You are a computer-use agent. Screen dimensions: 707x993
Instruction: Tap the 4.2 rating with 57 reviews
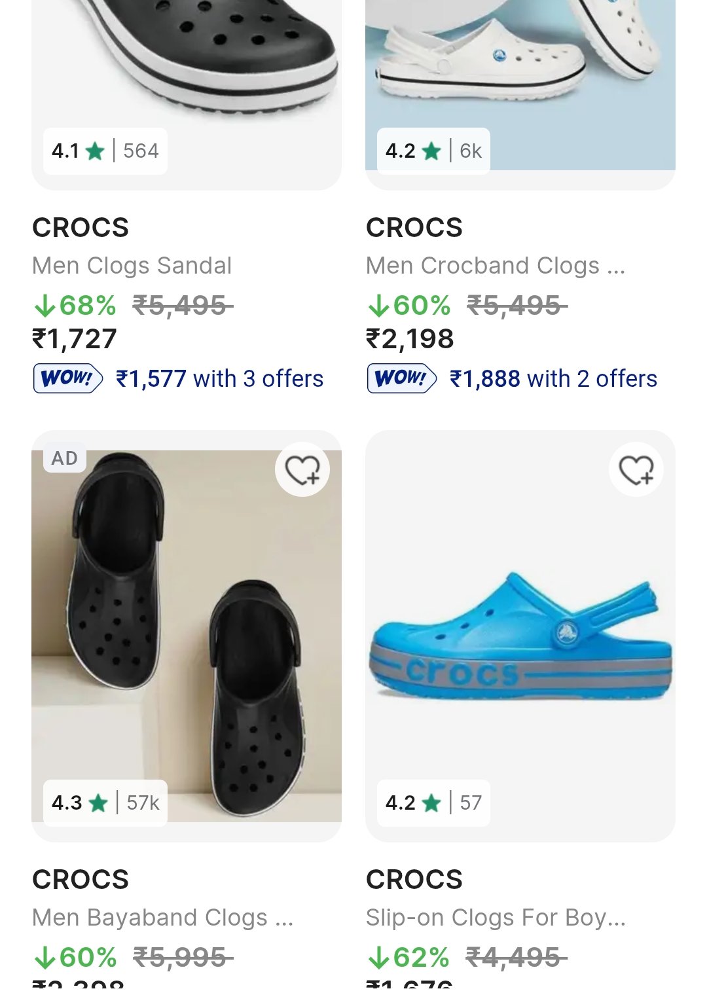pyautogui.click(x=433, y=803)
